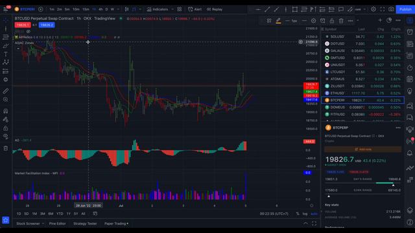
Task: Toggle visibility eye beside the volume legend
Action: (x=29, y=32)
